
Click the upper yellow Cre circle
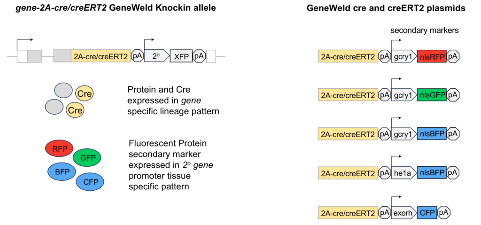pyautogui.click(x=85, y=93)
